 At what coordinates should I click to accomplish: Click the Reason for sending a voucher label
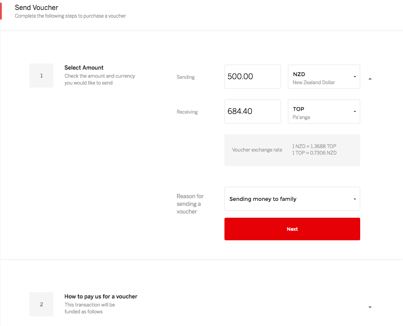click(x=190, y=204)
